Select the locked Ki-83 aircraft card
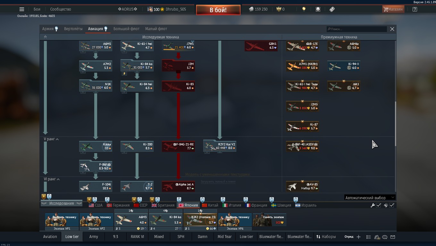The height and width of the screenshot is (246, 436). [x=179, y=86]
